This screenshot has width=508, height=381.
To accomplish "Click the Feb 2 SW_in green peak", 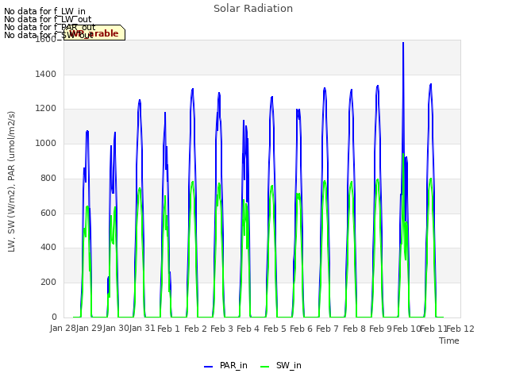I will coord(192,182).
